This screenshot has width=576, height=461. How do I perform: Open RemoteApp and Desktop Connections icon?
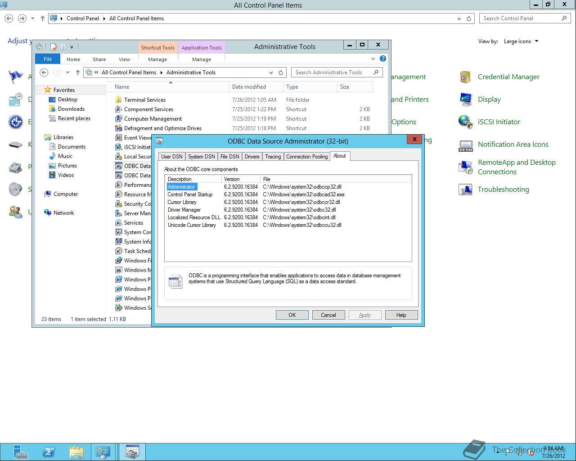[x=465, y=167]
